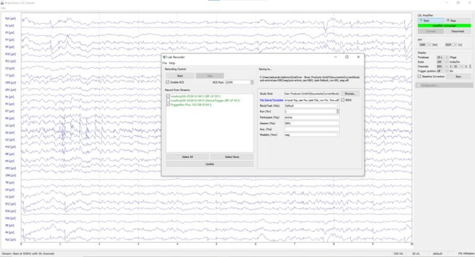Screen dimensions: 475x257
Task: Click the Fp1 [µV] channel label
Action: (x=10, y=18)
